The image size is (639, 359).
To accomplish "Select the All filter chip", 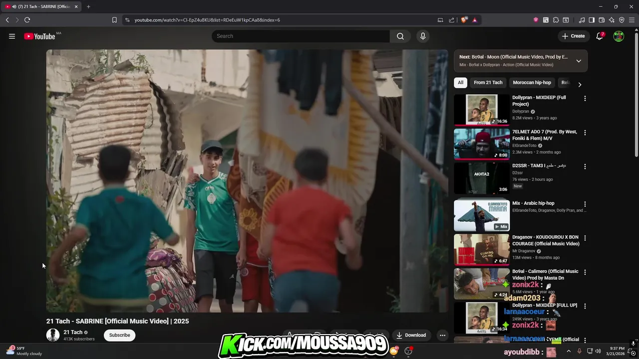I will [x=460, y=83].
